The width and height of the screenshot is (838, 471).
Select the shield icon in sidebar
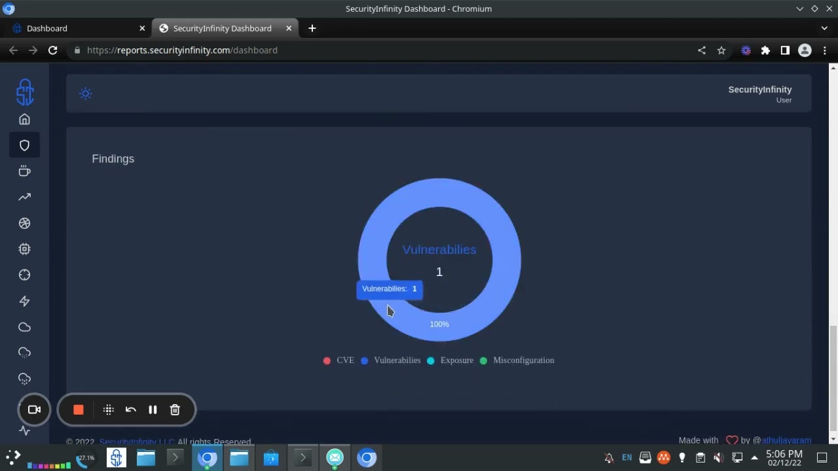tap(24, 145)
